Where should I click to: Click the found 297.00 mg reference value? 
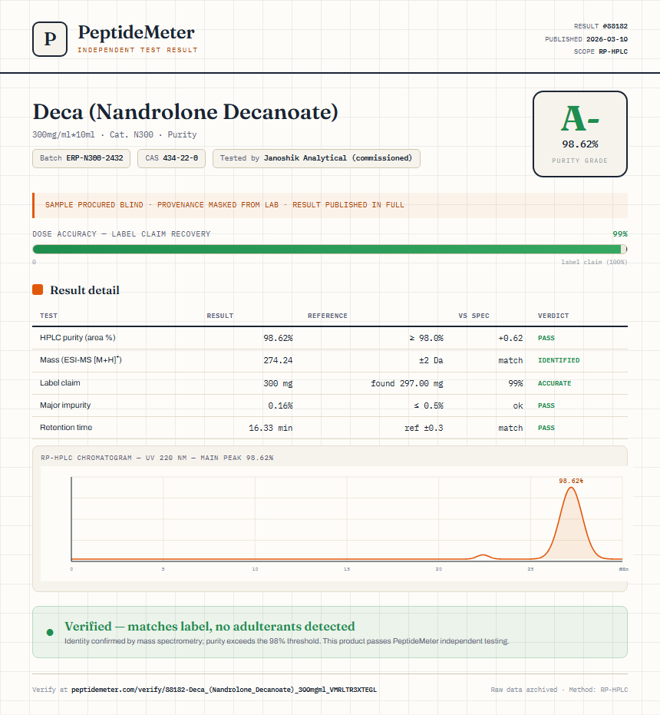407,383
